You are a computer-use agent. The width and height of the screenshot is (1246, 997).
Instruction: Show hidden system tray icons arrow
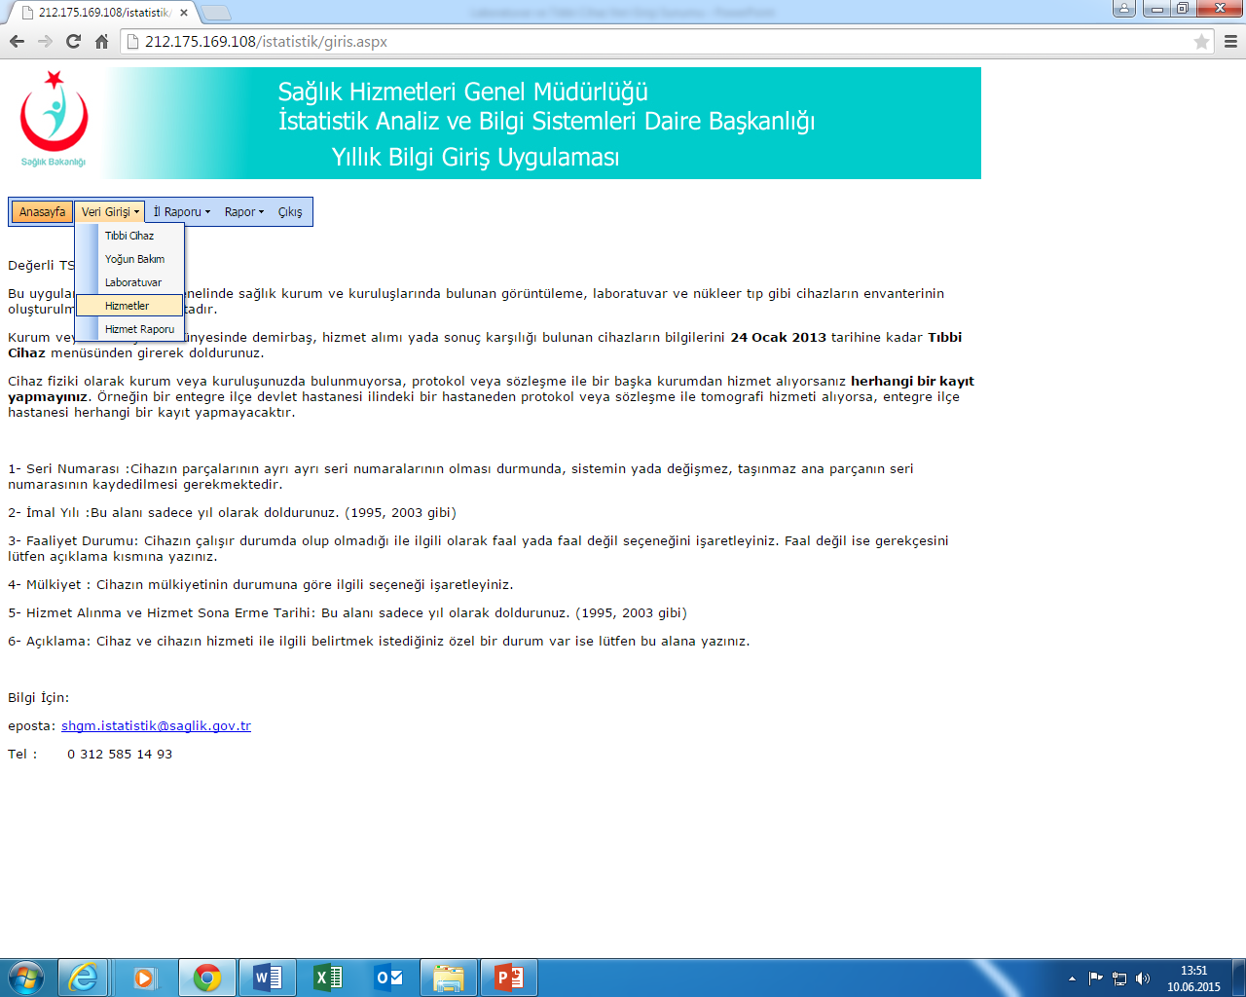[1072, 979]
